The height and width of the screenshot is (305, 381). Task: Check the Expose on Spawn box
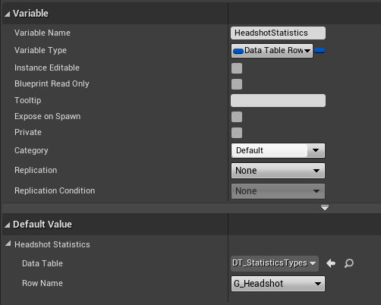(x=237, y=117)
